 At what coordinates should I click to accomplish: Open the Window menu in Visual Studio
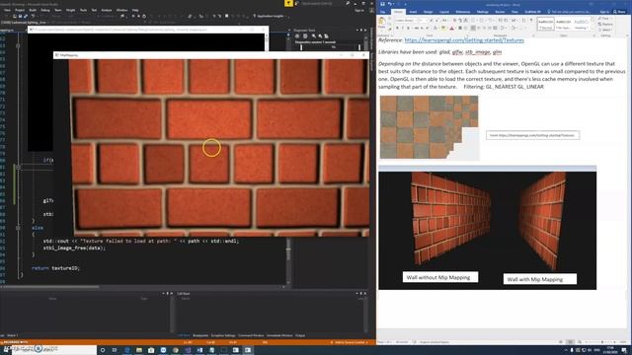[x=121, y=10]
